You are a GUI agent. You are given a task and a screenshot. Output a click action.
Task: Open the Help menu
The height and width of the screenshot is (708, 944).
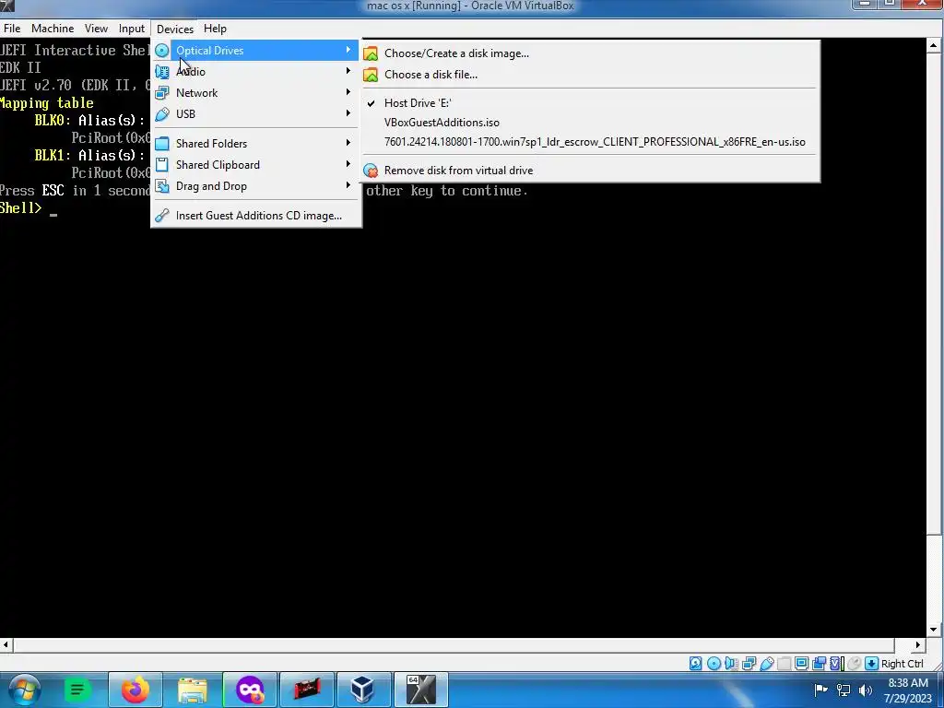(215, 29)
